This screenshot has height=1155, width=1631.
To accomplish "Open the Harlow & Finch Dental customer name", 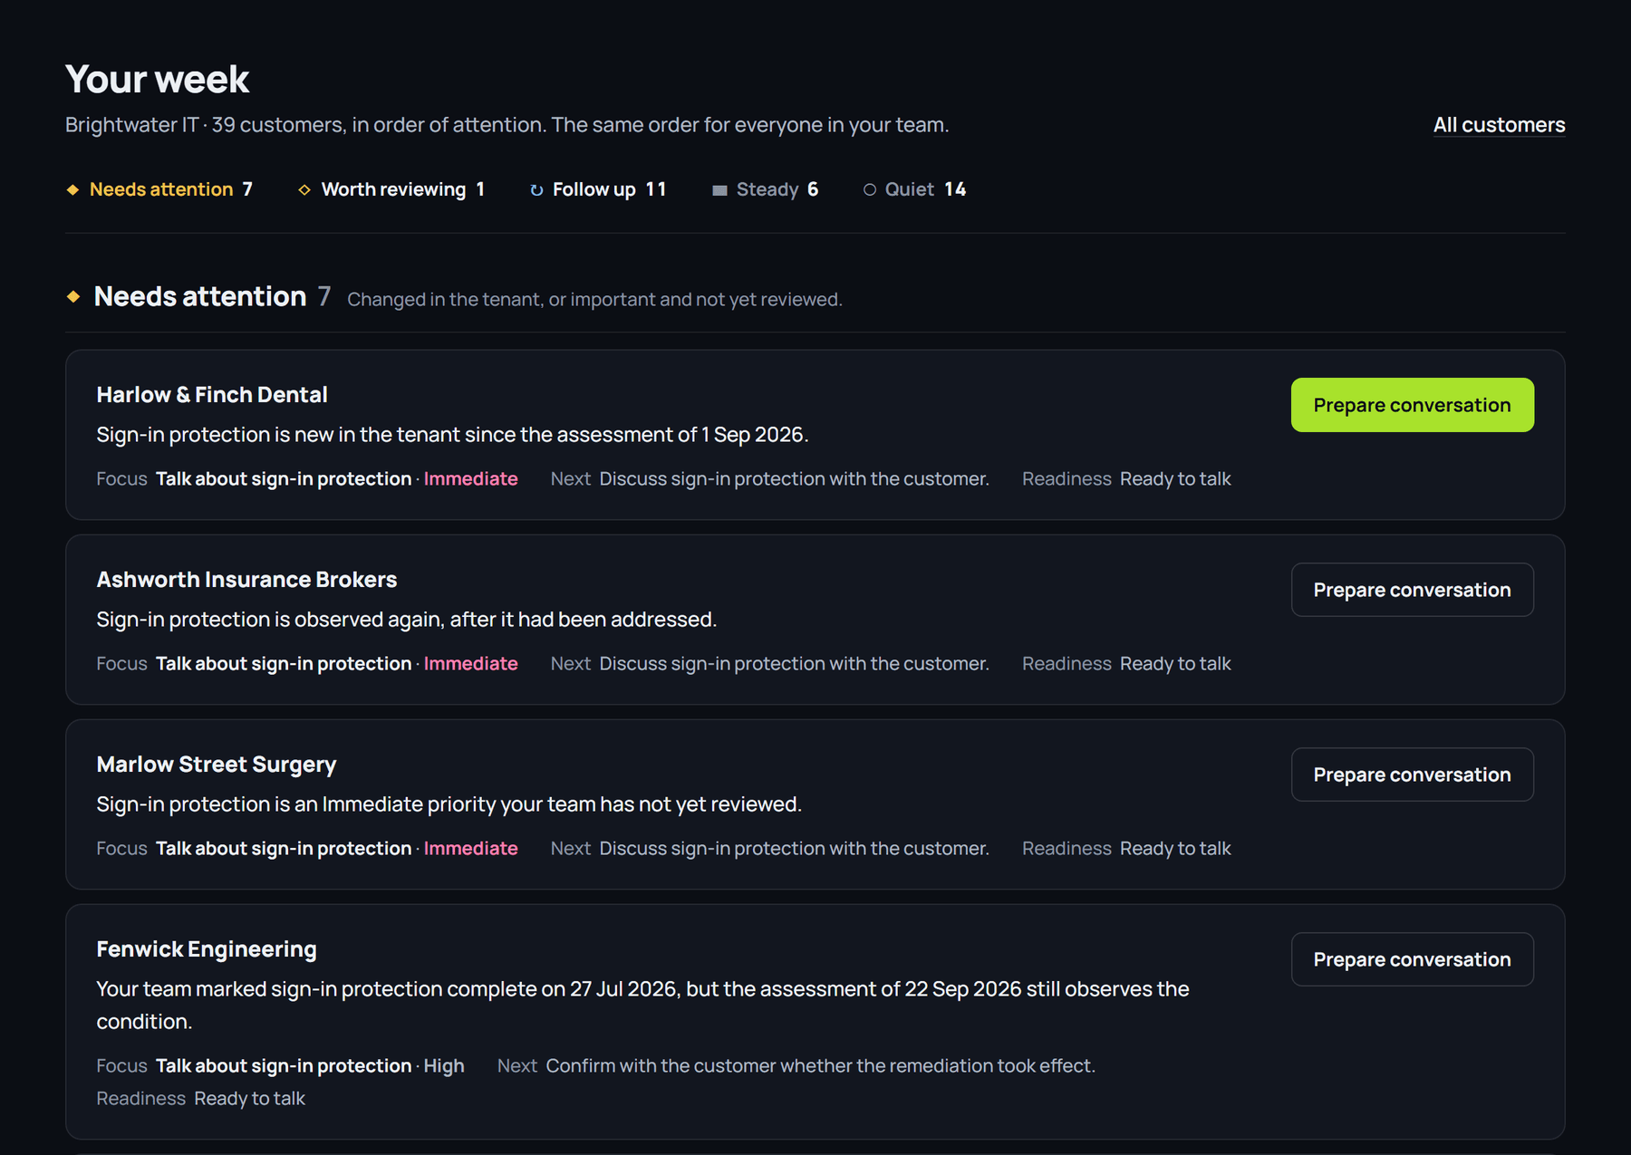I will pos(212,395).
